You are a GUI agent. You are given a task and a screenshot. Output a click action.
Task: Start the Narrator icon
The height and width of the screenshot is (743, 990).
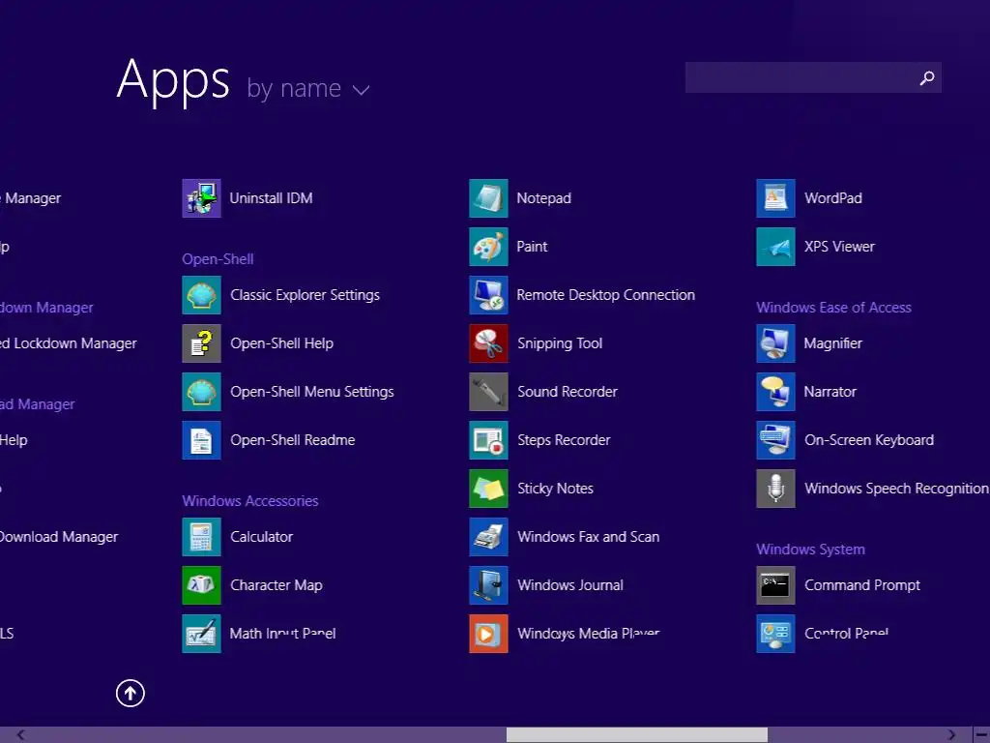pyautogui.click(x=776, y=392)
